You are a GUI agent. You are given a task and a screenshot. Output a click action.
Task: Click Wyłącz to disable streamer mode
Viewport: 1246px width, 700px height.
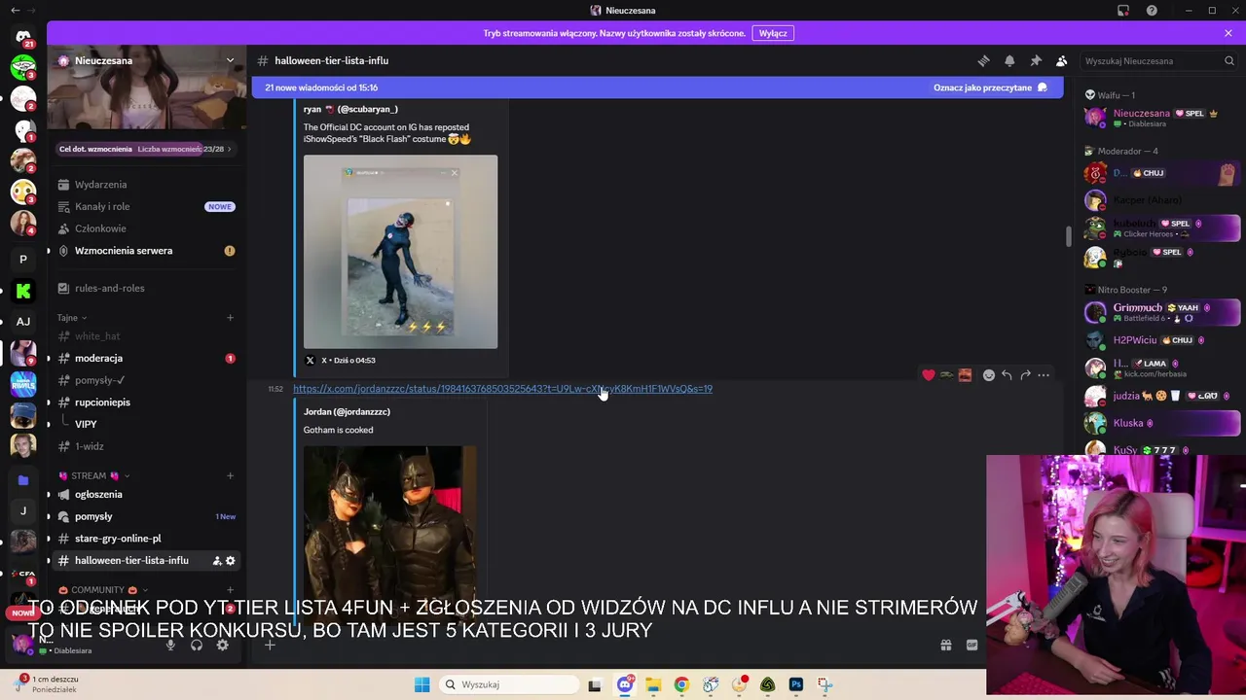coord(773,33)
